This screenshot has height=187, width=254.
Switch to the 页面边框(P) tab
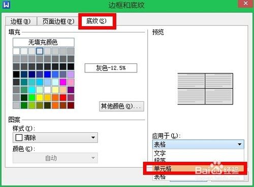(58, 21)
